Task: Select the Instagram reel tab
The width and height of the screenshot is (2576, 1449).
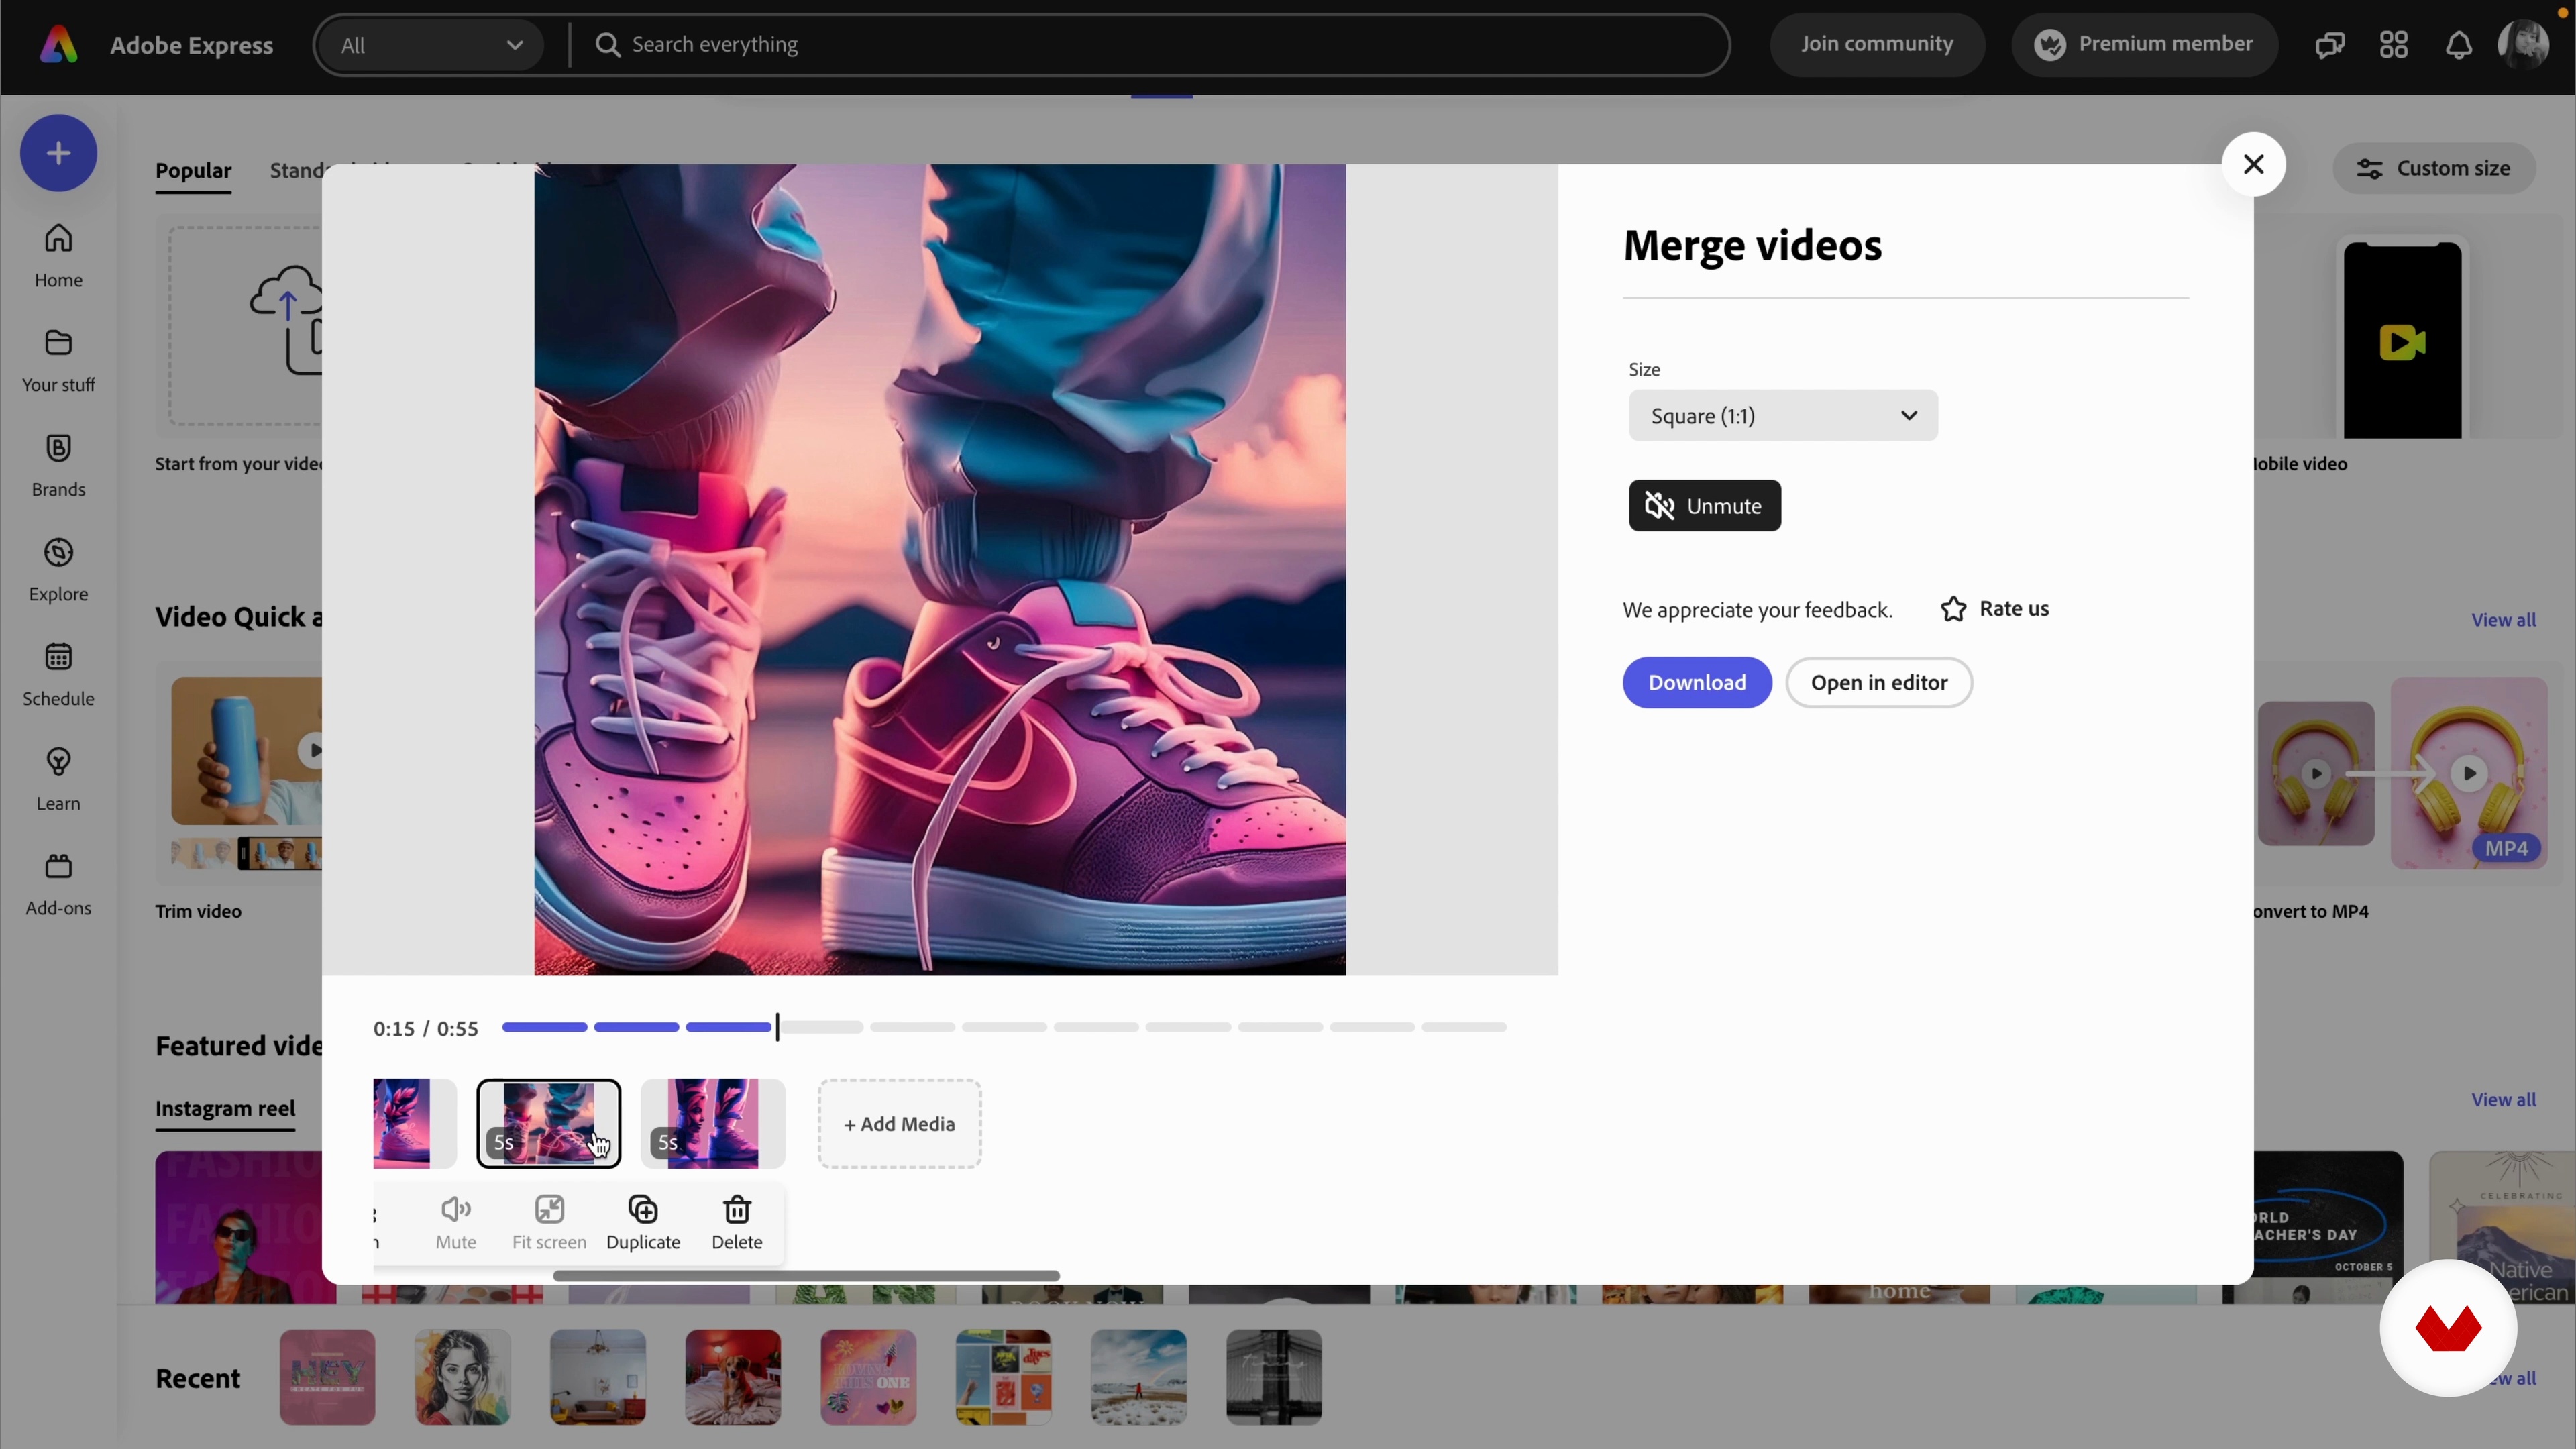Action: (225, 1109)
